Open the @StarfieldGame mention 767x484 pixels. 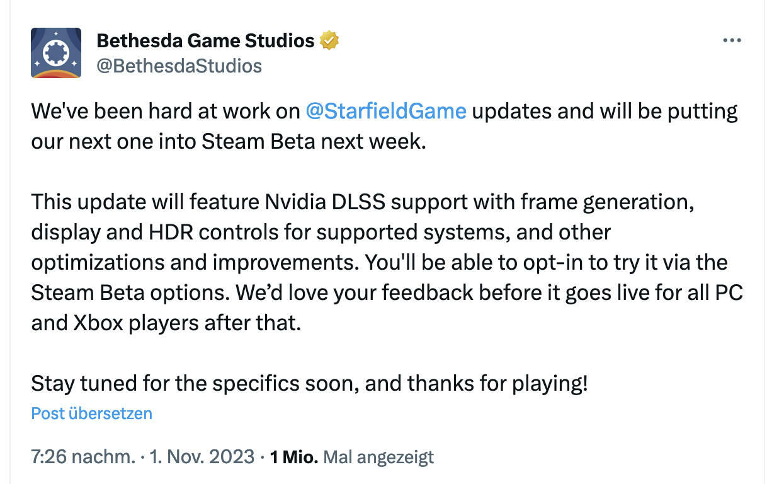386,112
